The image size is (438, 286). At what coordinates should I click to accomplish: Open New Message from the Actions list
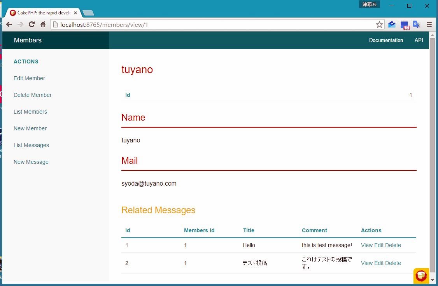click(x=31, y=162)
